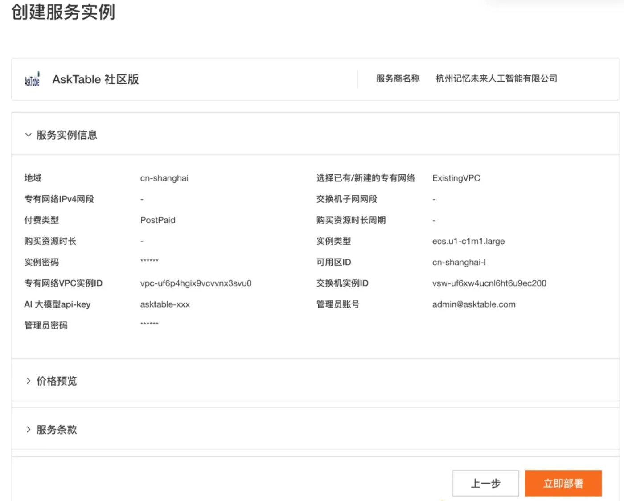Click the admin@asktable.com account value
The width and height of the screenshot is (624, 501).
tap(474, 304)
